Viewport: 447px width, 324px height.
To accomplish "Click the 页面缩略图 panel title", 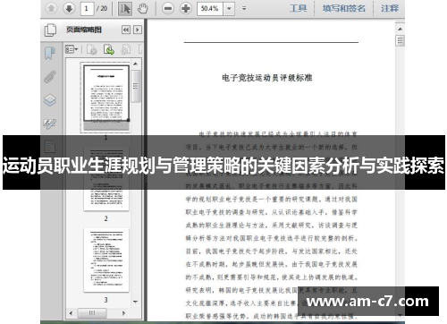I will coord(84,30).
